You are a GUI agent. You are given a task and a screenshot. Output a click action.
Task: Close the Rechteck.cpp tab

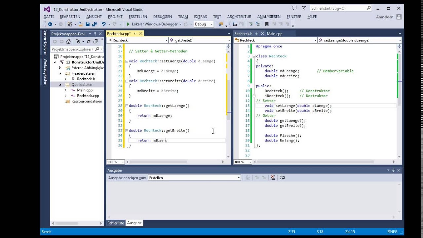(x=141, y=34)
